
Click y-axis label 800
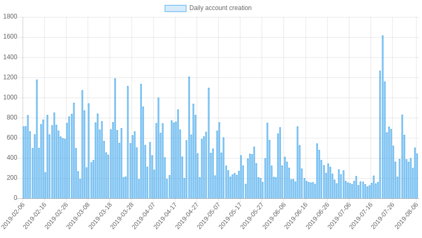tap(12, 117)
